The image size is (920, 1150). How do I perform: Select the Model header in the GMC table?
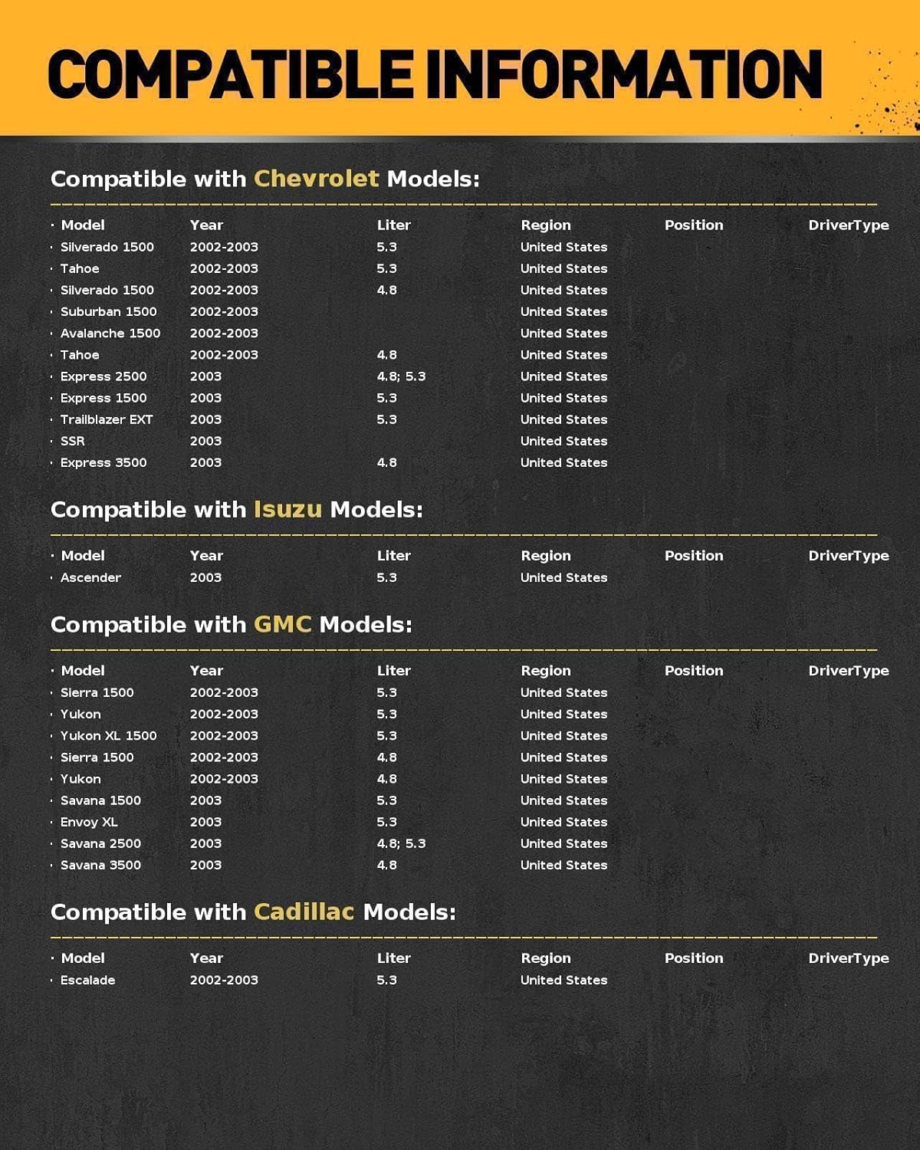(83, 670)
